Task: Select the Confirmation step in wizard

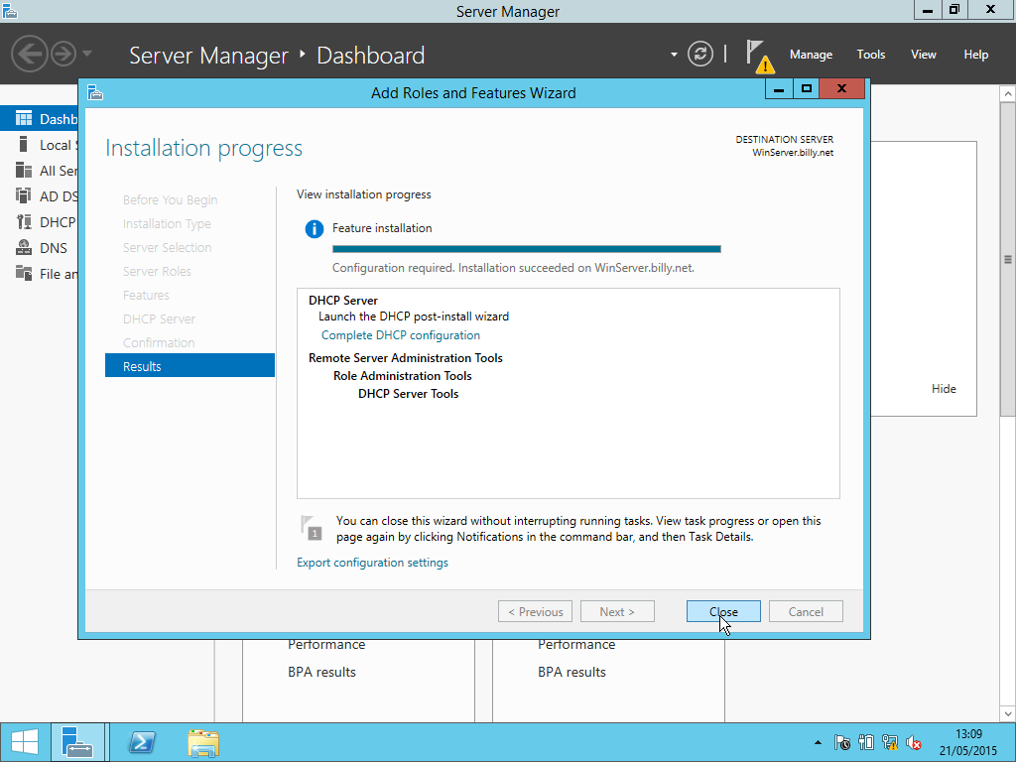Action: tap(159, 342)
